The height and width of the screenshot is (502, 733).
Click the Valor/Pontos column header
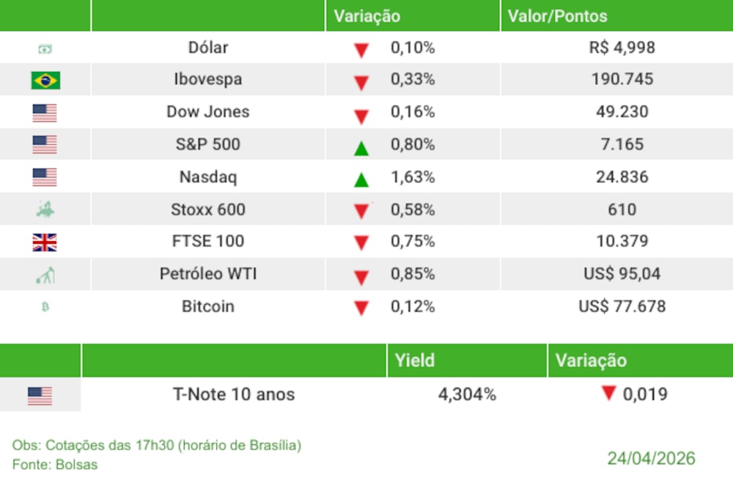[557, 16]
